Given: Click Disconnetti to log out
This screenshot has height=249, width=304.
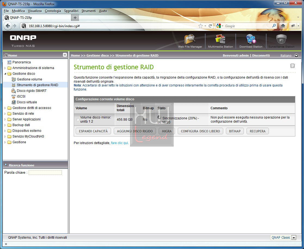Looking at the screenshot, I should click(x=261, y=55).
